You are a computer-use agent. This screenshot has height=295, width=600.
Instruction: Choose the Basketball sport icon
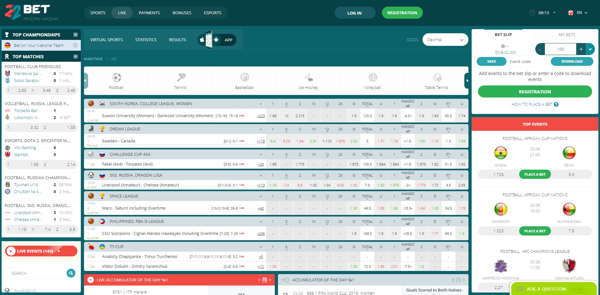click(244, 77)
